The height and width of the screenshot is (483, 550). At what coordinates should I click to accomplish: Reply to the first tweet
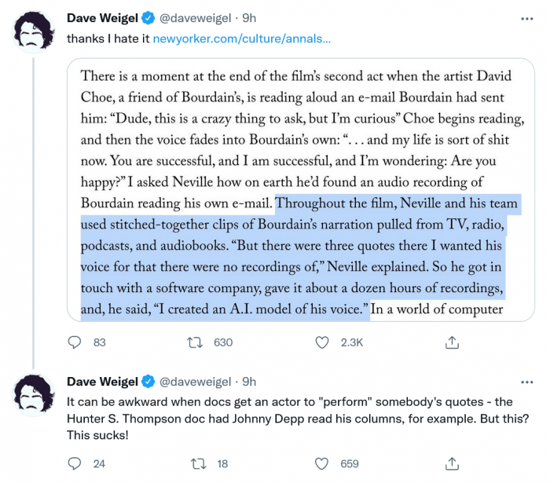pyautogui.click(x=75, y=342)
